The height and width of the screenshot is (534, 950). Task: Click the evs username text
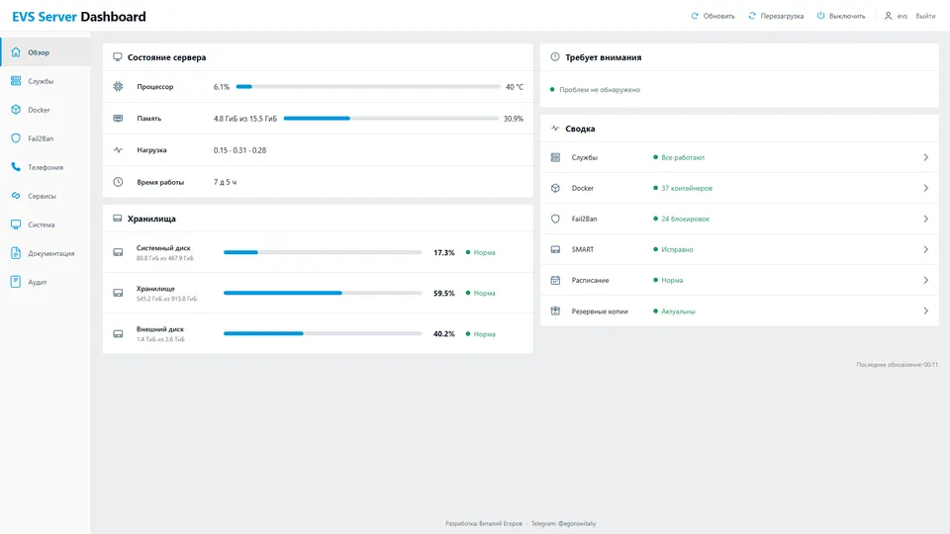click(x=902, y=17)
